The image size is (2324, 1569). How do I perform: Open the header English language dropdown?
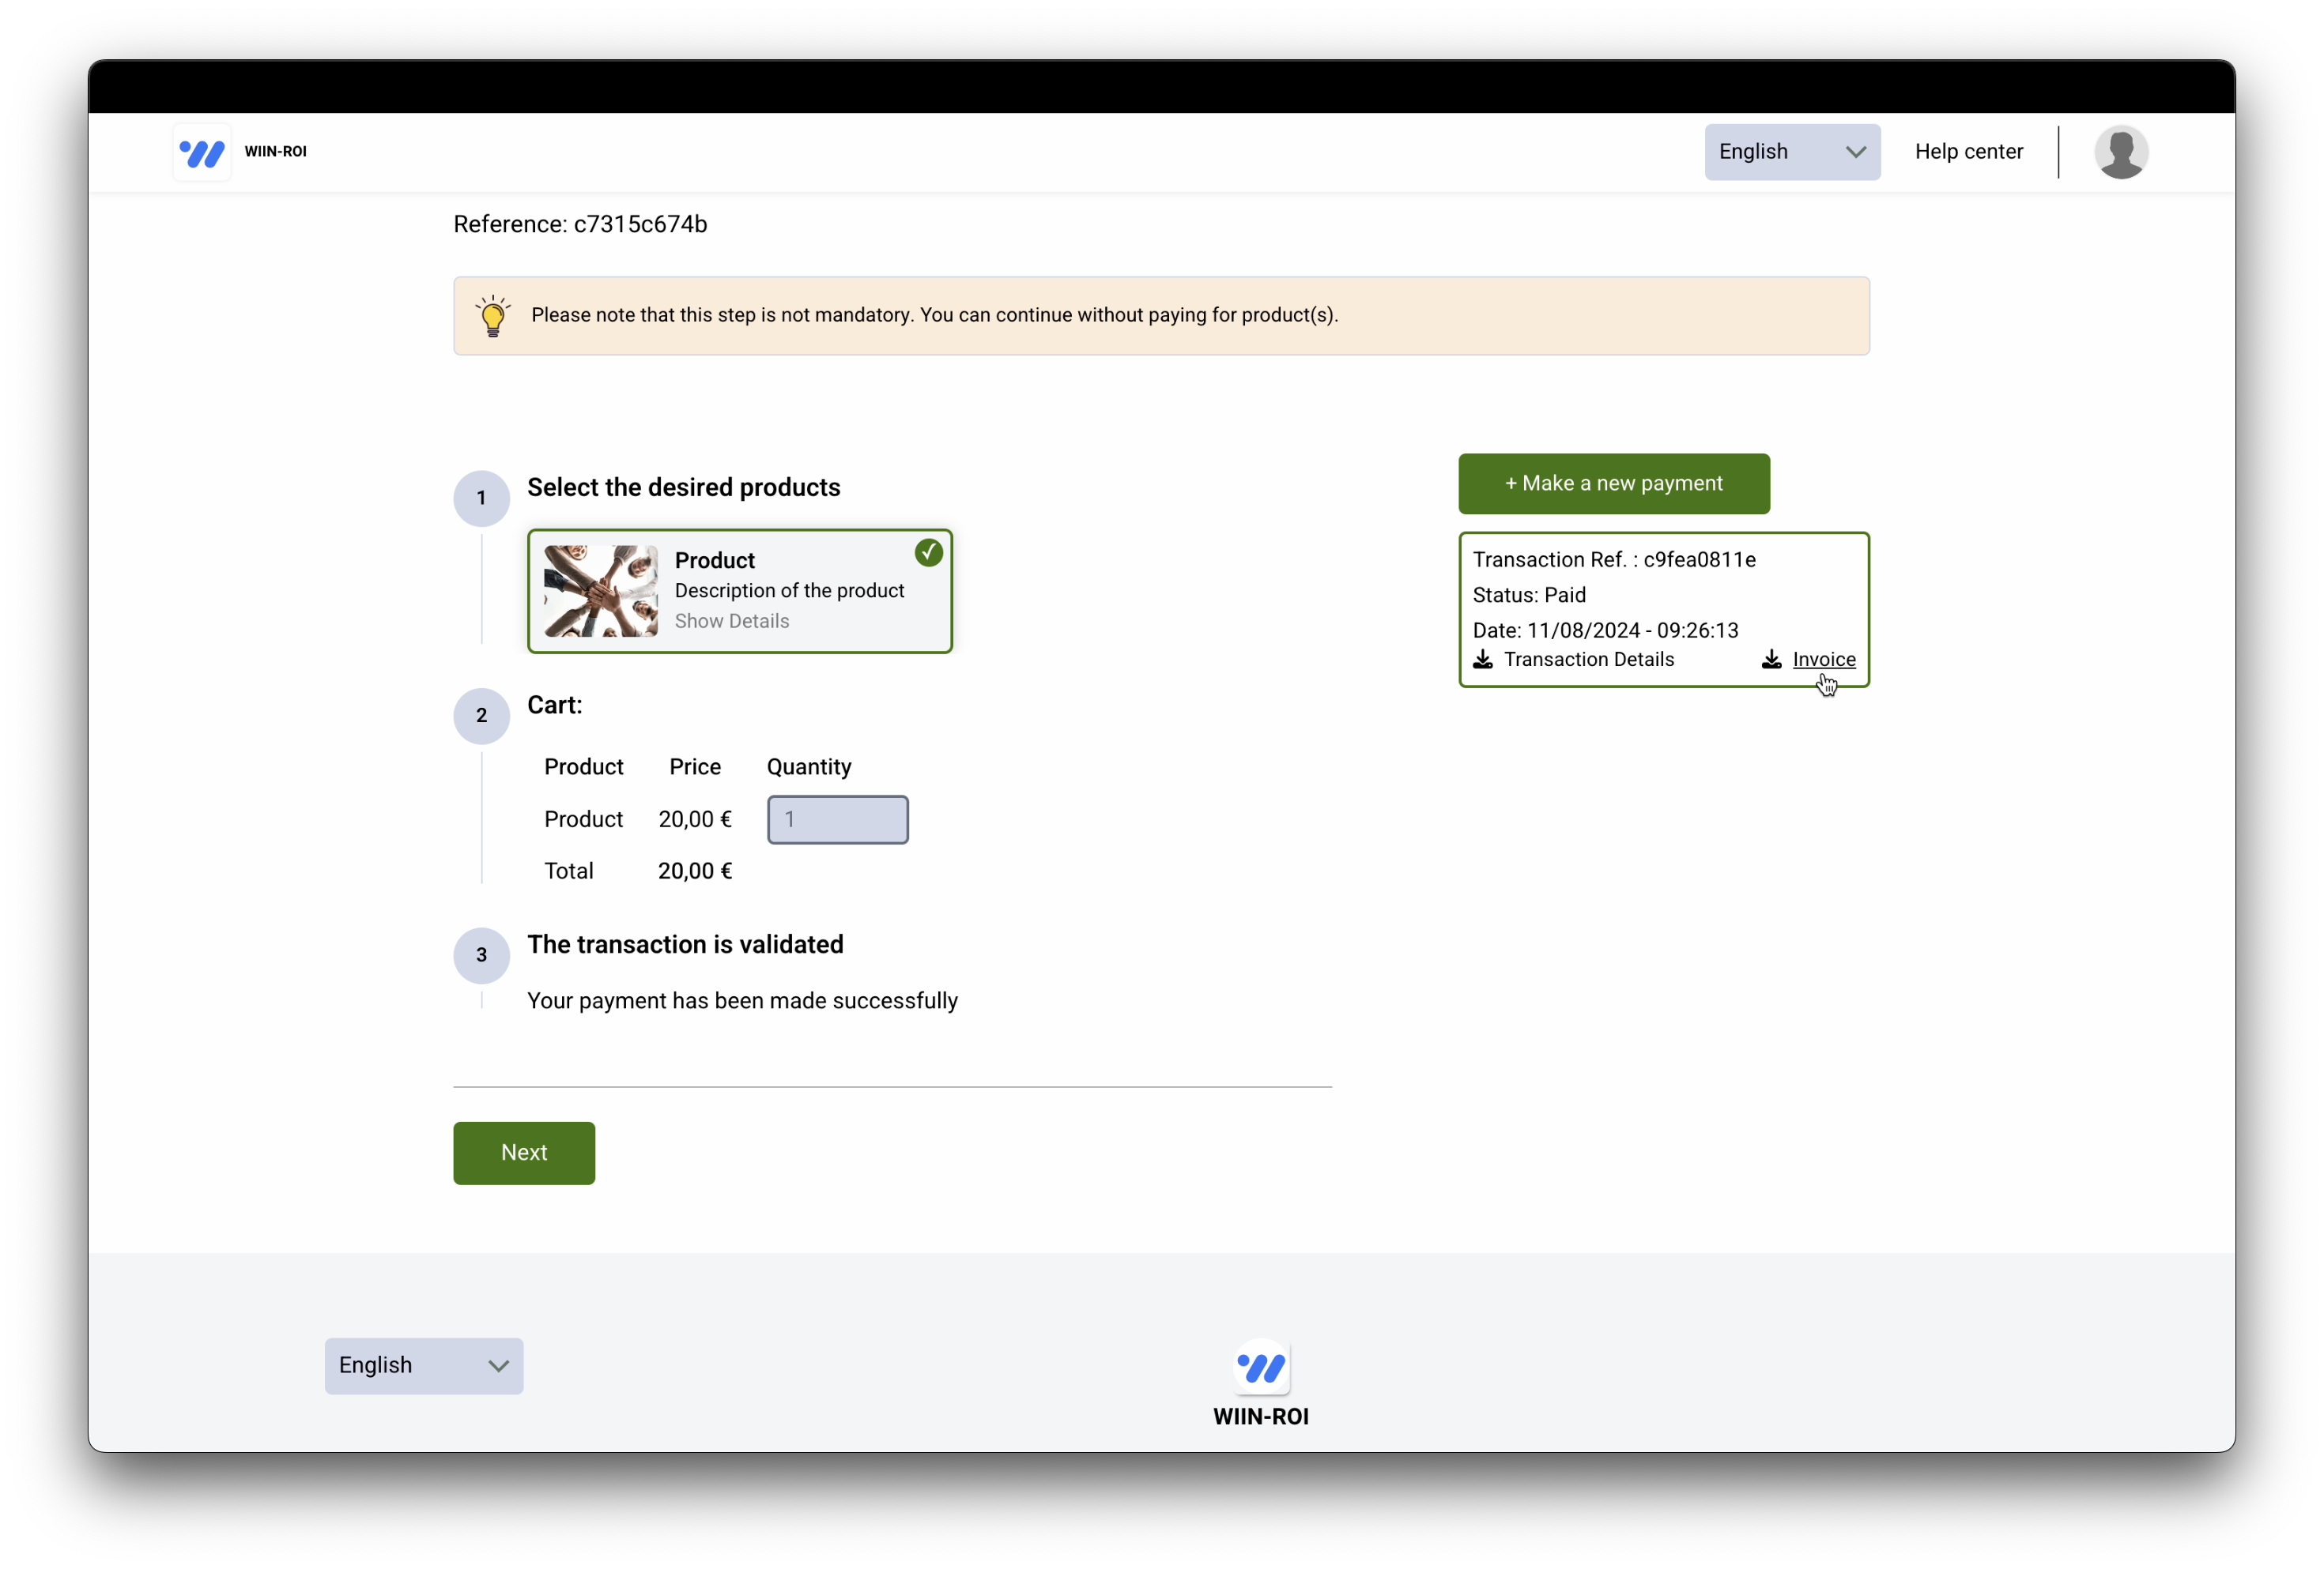tap(1792, 152)
